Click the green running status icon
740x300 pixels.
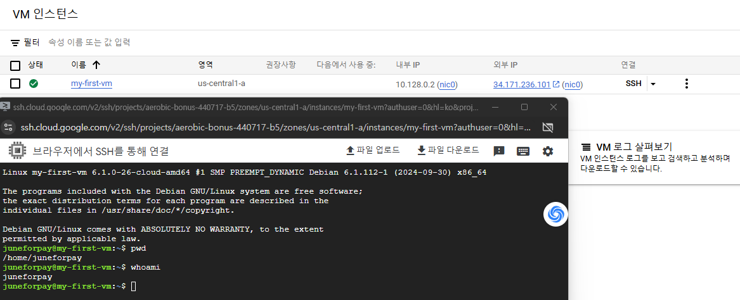click(x=34, y=84)
